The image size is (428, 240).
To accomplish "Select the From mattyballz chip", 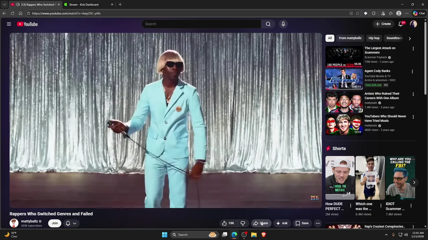I will pyautogui.click(x=350, y=38).
